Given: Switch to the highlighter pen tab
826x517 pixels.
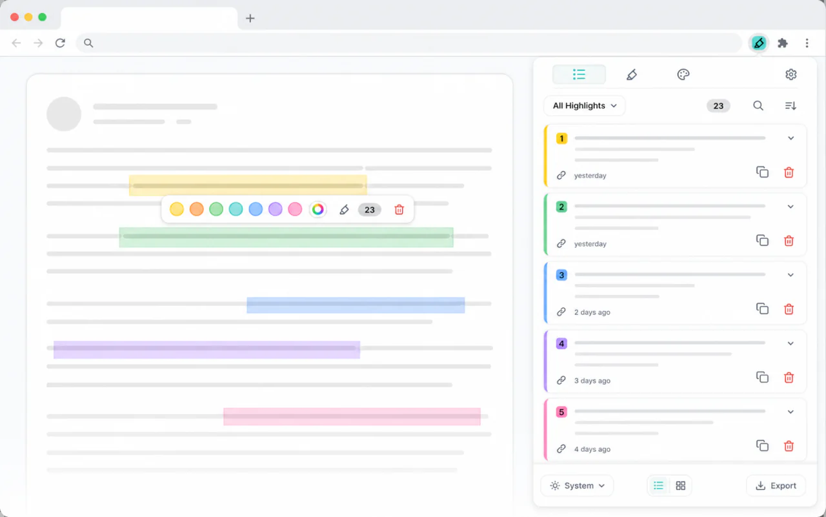Looking at the screenshot, I should coord(632,75).
